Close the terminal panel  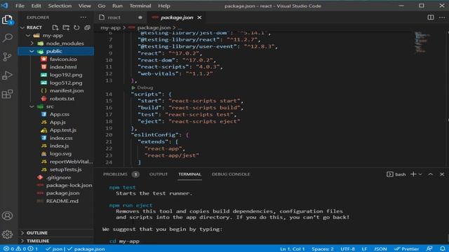[x=442, y=174]
